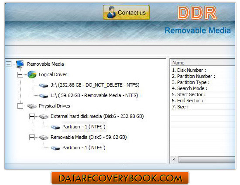Collapse the root Removable Media node
Viewport: 240px width, 185px height.
click(x=9, y=64)
